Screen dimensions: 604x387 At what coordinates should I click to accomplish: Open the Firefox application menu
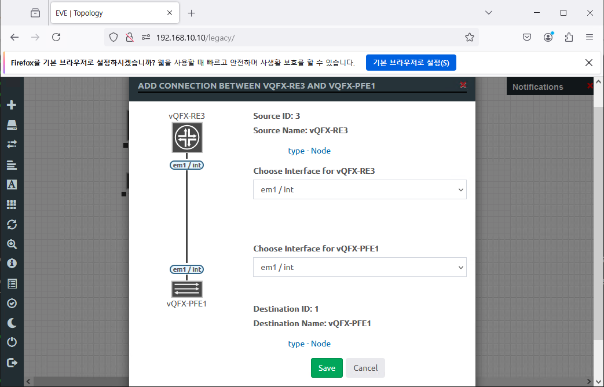pyautogui.click(x=590, y=38)
